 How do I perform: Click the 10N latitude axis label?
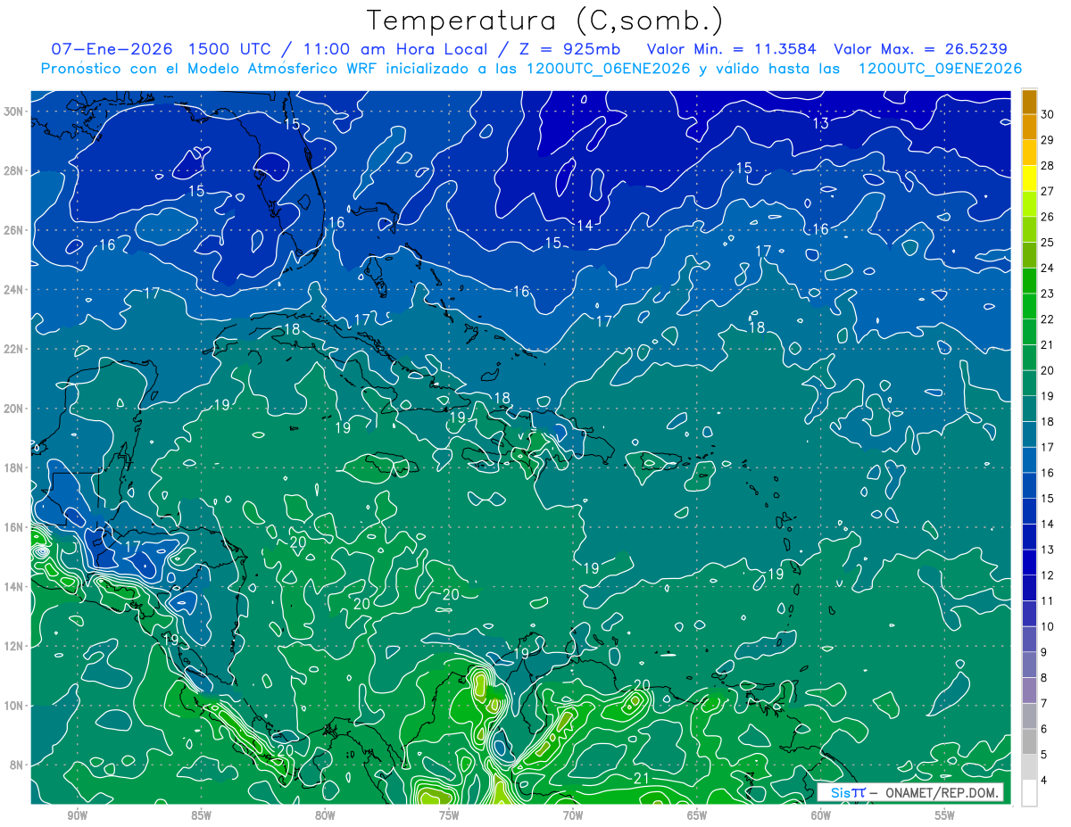tap(14, 706)
